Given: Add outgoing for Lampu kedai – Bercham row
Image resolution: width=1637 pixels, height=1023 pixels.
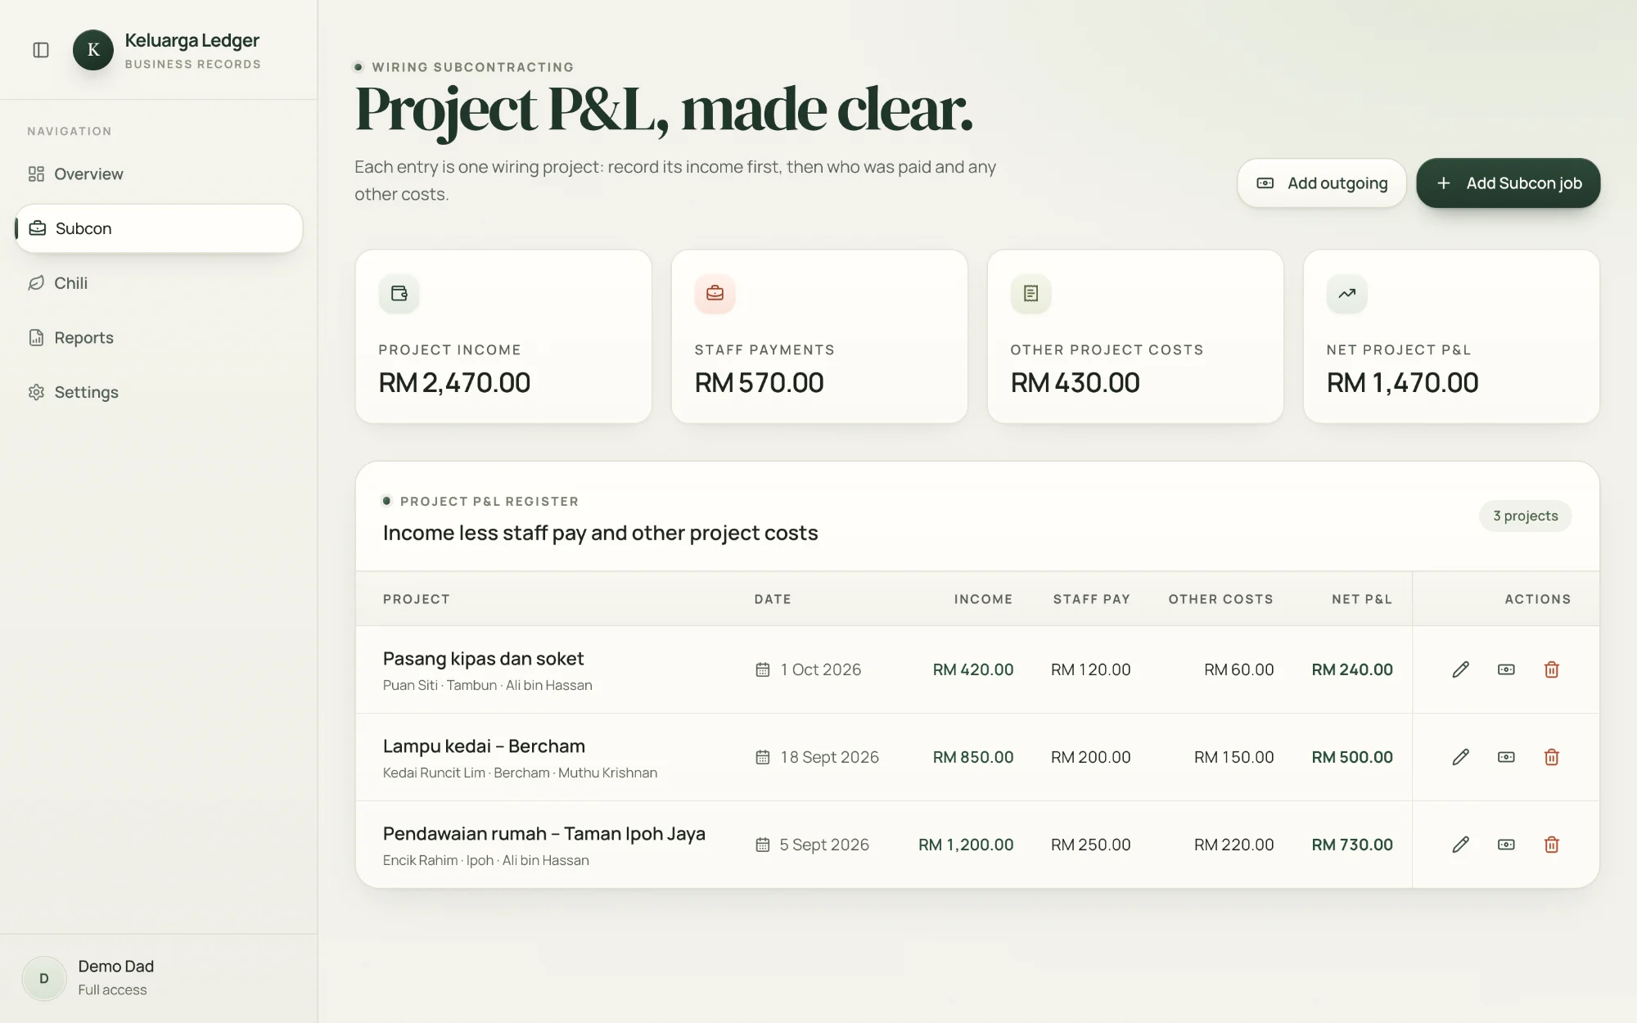Looking at the screenshot, I should point(1506,757).
